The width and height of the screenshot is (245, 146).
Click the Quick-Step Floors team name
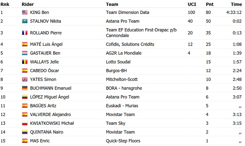(123, 141)
